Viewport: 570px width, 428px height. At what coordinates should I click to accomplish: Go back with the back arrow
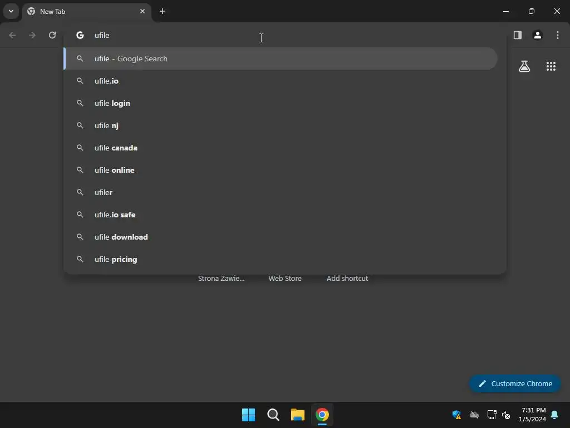tap(12, 35)
